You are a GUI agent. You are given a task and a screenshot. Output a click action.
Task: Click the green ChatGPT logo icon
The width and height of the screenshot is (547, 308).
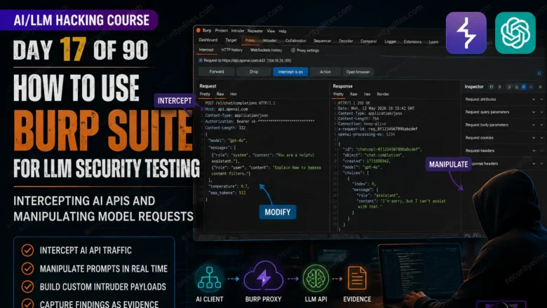click(515, 33)
